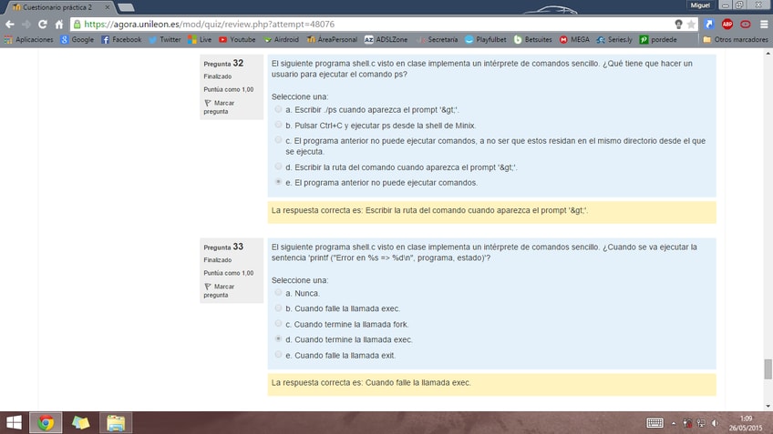Open the Betsuites bookmark
The width and height of the screenshot is (773, 434).
[x=533, y=39]
